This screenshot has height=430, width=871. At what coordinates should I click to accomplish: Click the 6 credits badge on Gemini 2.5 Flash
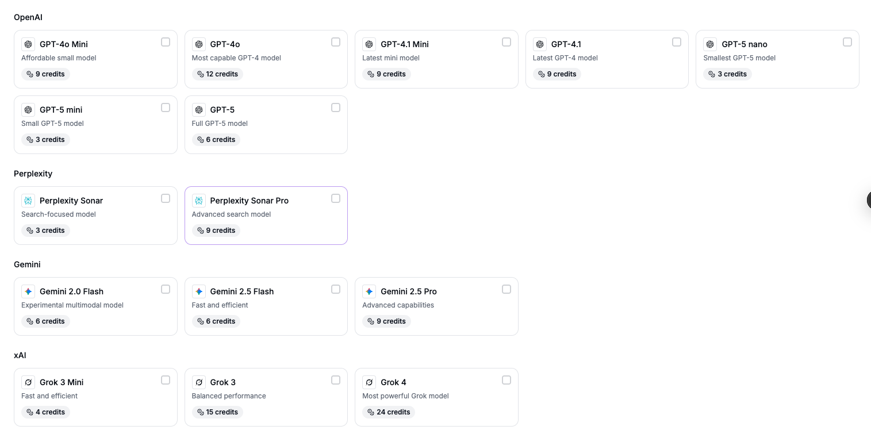point(216,321)
